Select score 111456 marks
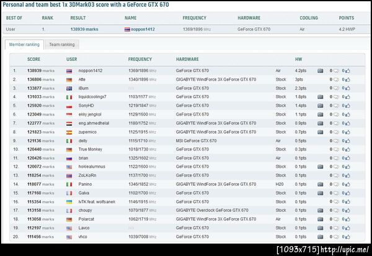This screenshot has height=256, width=372. 40,237
